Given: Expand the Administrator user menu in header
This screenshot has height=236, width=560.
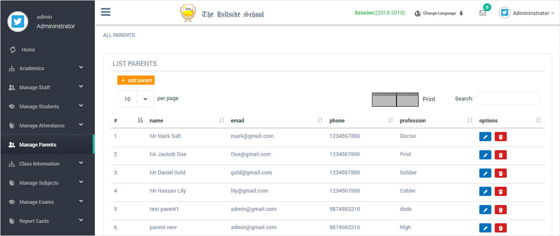Looking at the screenshot, I should coord(527,13).
